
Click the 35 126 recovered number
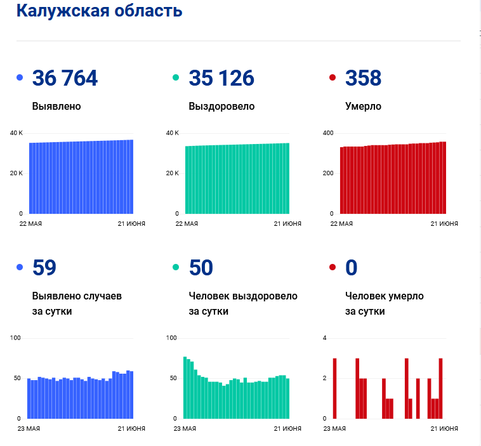[221, 78]
